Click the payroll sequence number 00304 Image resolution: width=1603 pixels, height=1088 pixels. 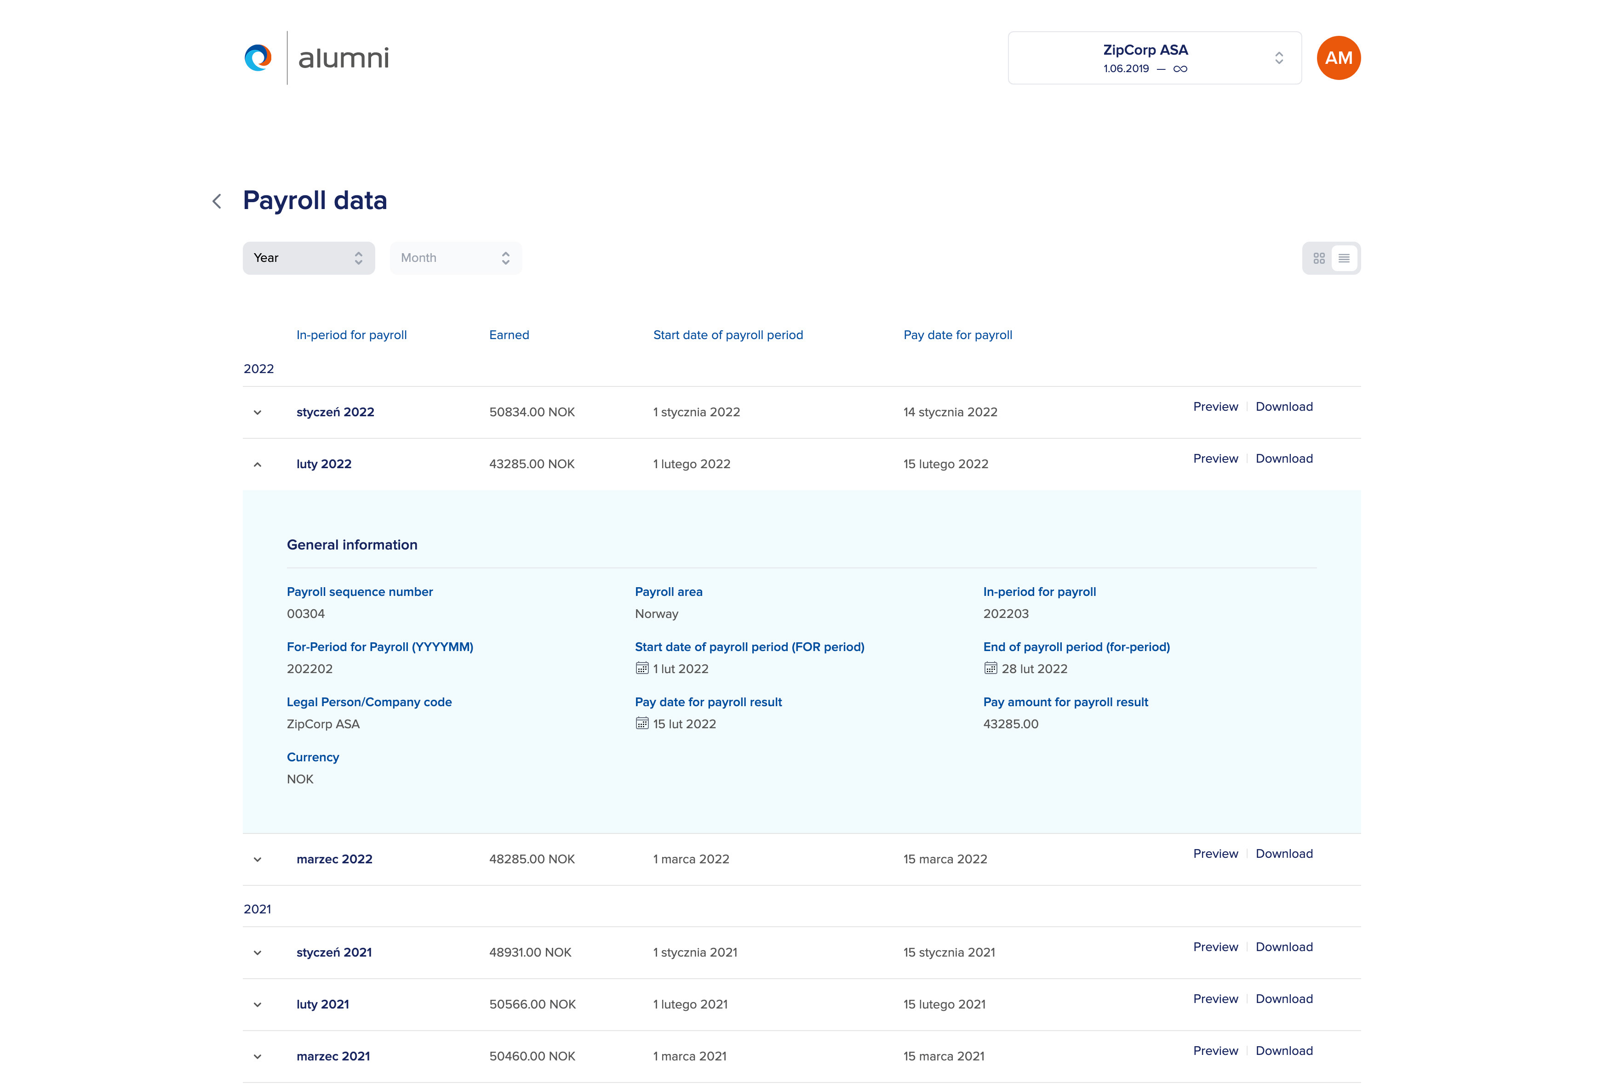[x=305, y=613]
